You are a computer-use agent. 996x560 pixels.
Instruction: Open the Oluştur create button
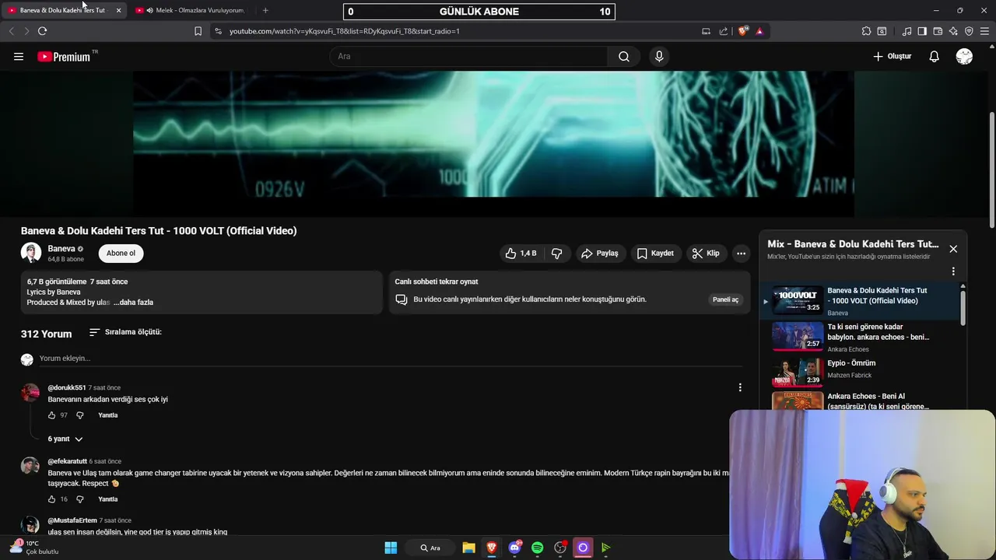892,56
